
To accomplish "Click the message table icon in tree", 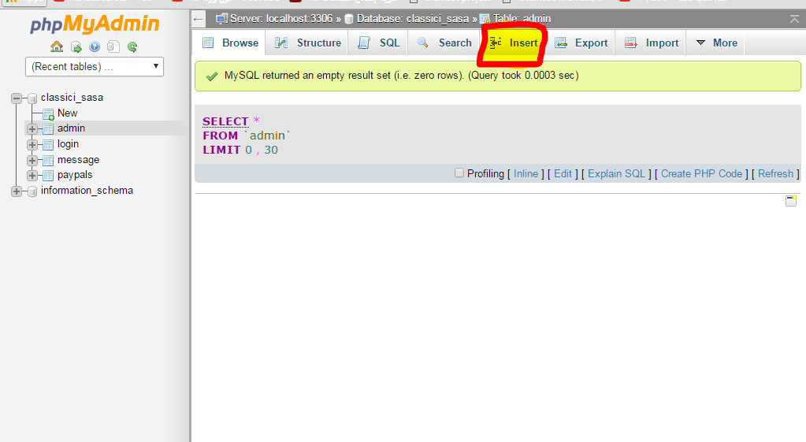I will pyautogui.click(x=48, y=161).
